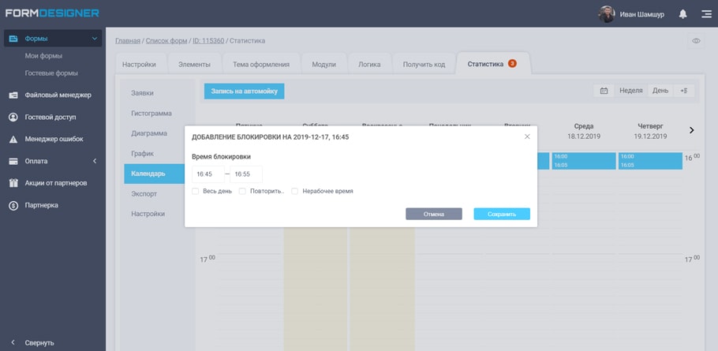Click the Сохранить button
718x351 pixels.
coord(501,214)
